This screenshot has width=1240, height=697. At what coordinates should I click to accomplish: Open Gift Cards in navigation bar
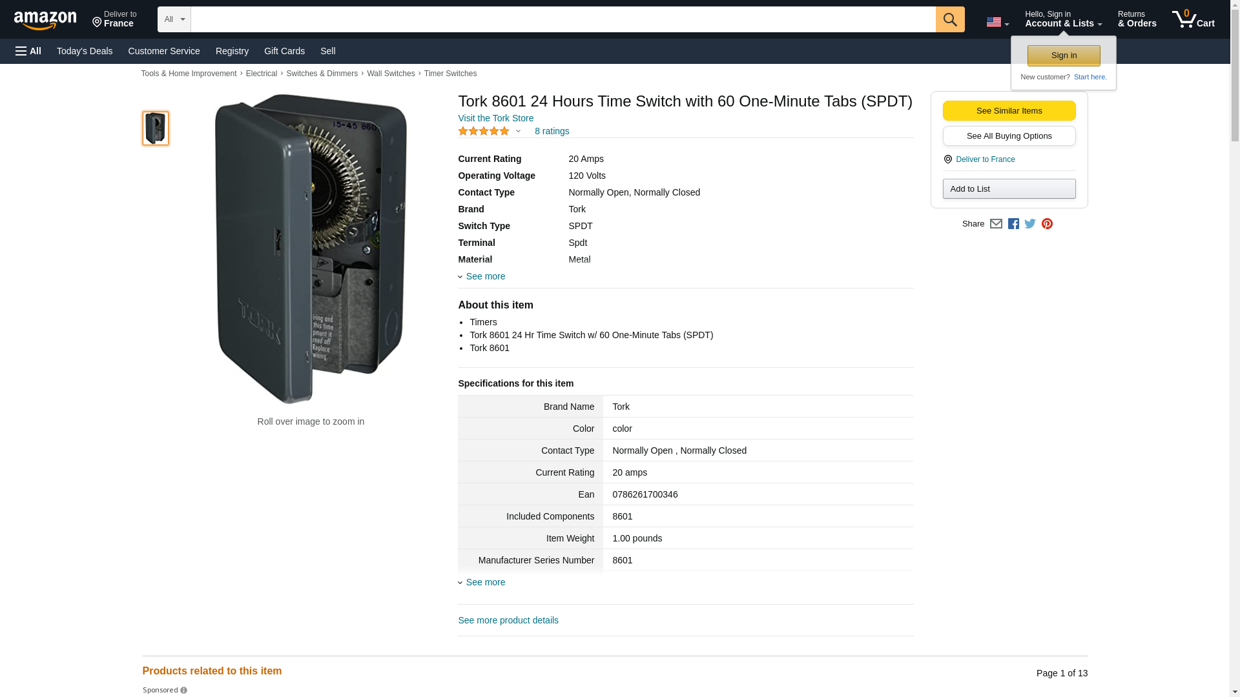pyautogui.click(x=284, y=51)
